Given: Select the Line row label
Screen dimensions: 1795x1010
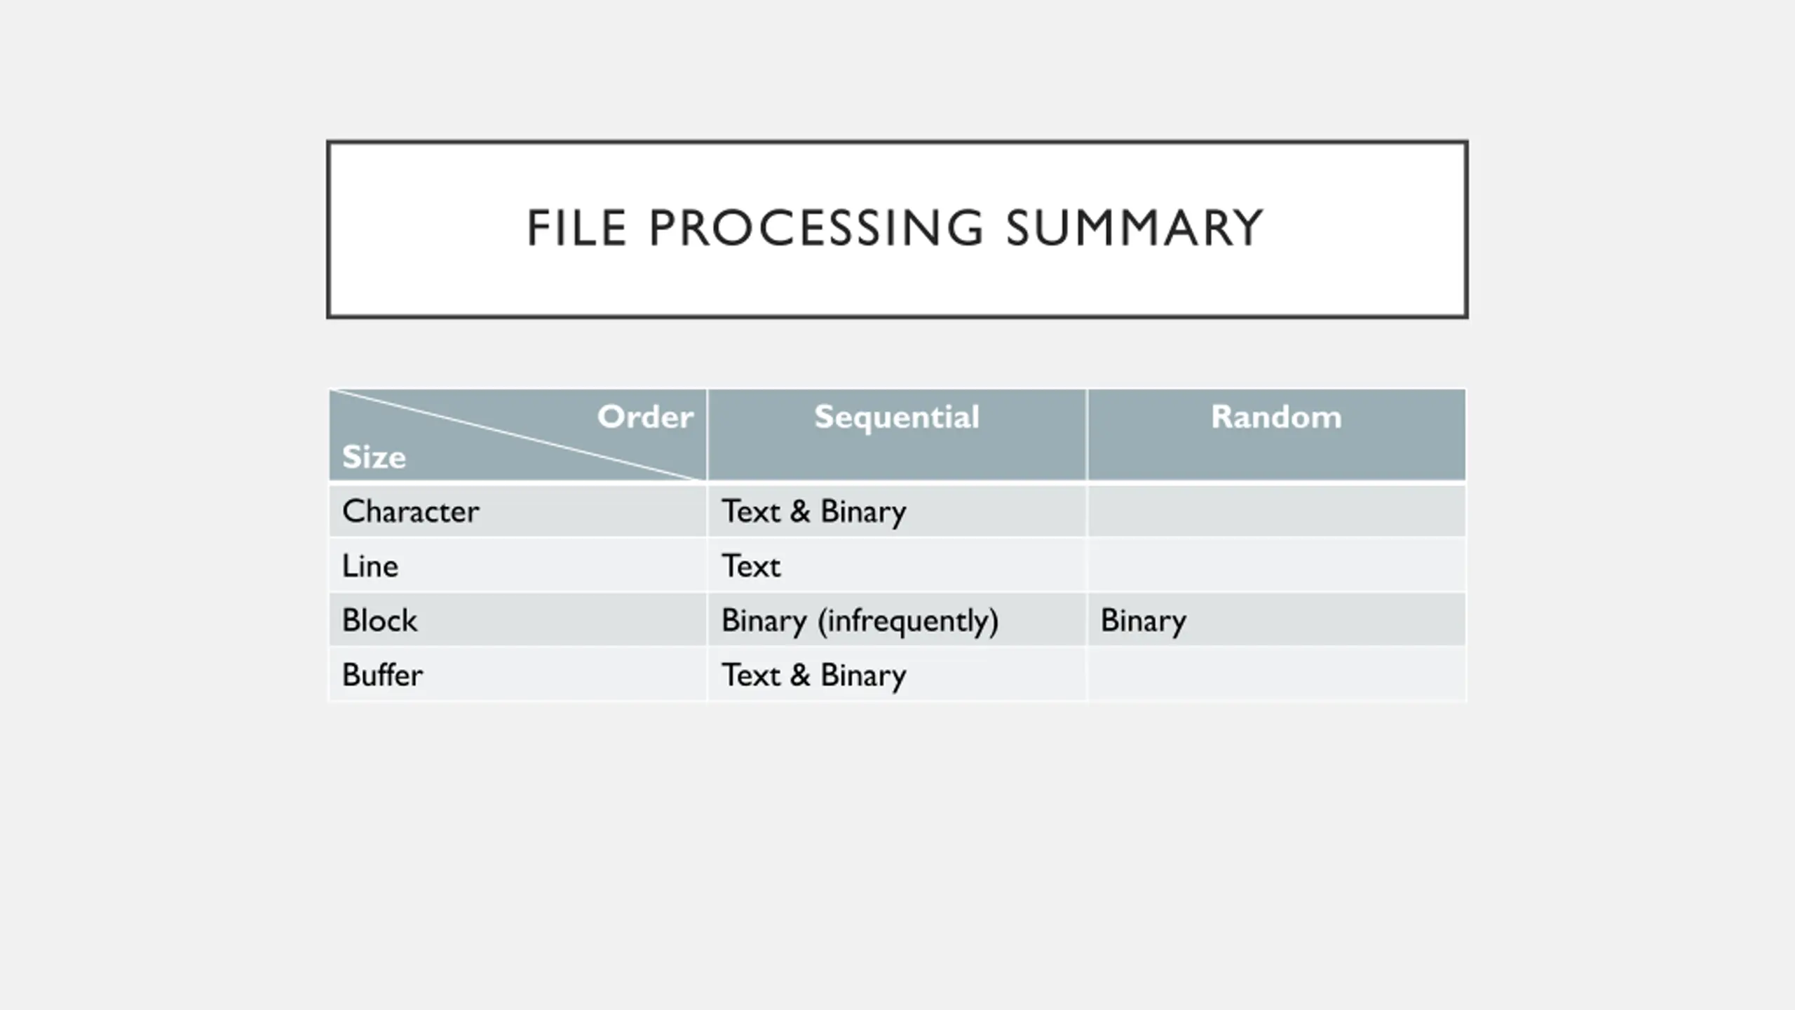Looking at the screenshot, I should 370,565.
